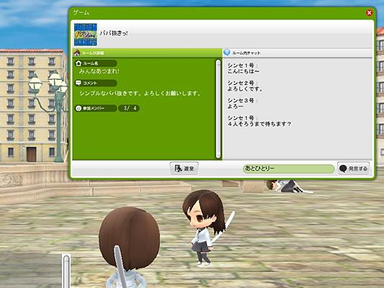Select the ルーム内チャット panel header
Screen dimensions: 384x288
[x=298, y=53]
